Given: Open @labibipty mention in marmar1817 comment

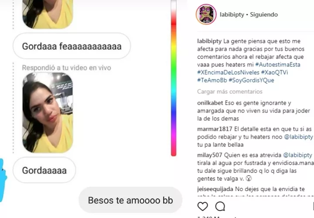Looking at the screenshot, I should (x=298, y=137).
